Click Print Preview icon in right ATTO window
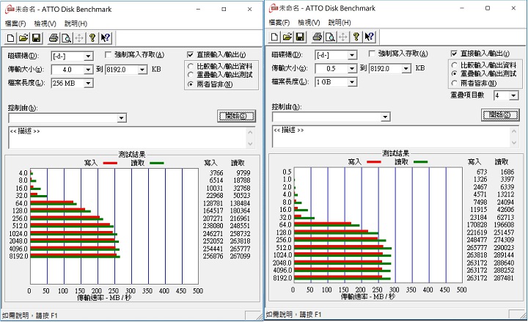This screenshot has width=528, height=322. (x=330, y=37)
